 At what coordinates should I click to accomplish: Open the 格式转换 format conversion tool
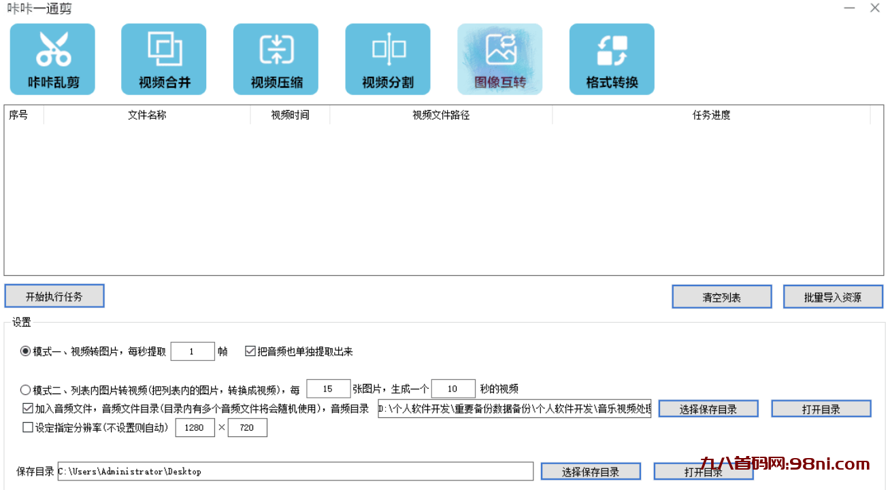[611, 58]
